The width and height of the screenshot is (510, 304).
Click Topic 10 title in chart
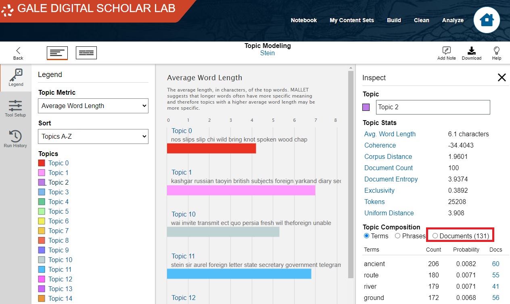click(184, 214)
